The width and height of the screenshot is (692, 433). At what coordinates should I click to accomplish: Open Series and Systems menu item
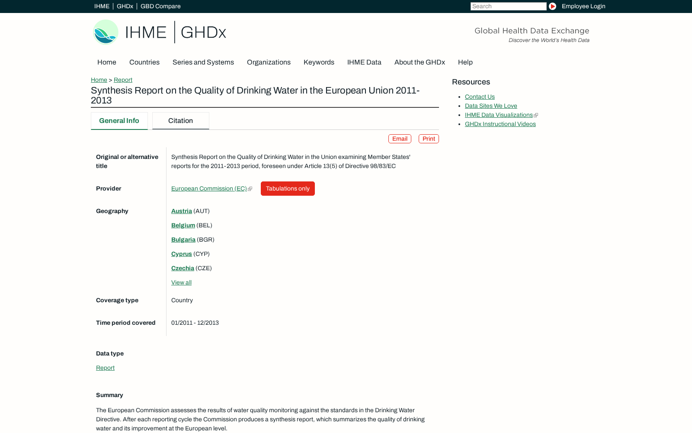[x=203, y=62]
